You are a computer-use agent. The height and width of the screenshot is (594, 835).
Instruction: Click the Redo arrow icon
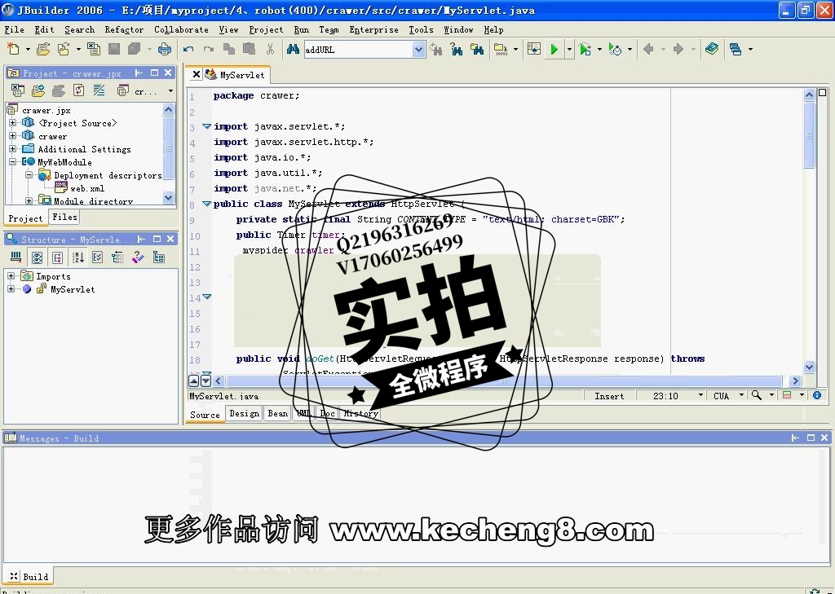(x=208, y=50)
